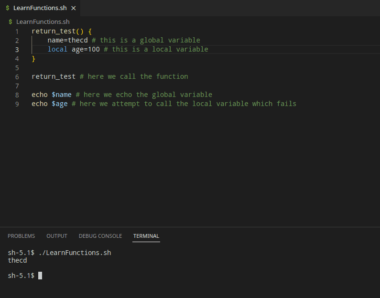Image resolution: width=380 pixels, height=298 pixels.
Task: Click 'echo' on line 9
Action: [x=40, y=104]
